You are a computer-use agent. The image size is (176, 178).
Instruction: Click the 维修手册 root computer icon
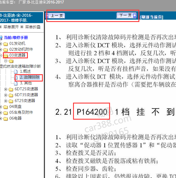pyautogui.click(x=1, y=38)
